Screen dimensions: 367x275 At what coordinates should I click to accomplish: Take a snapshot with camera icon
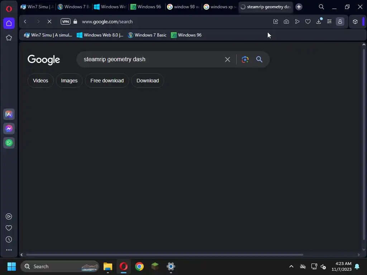tap(286, 21)
